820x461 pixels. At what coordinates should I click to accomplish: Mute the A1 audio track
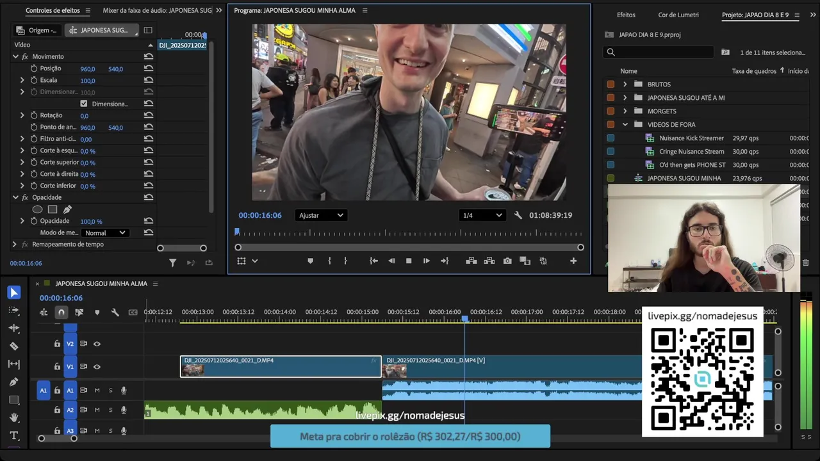coord(97,391)
